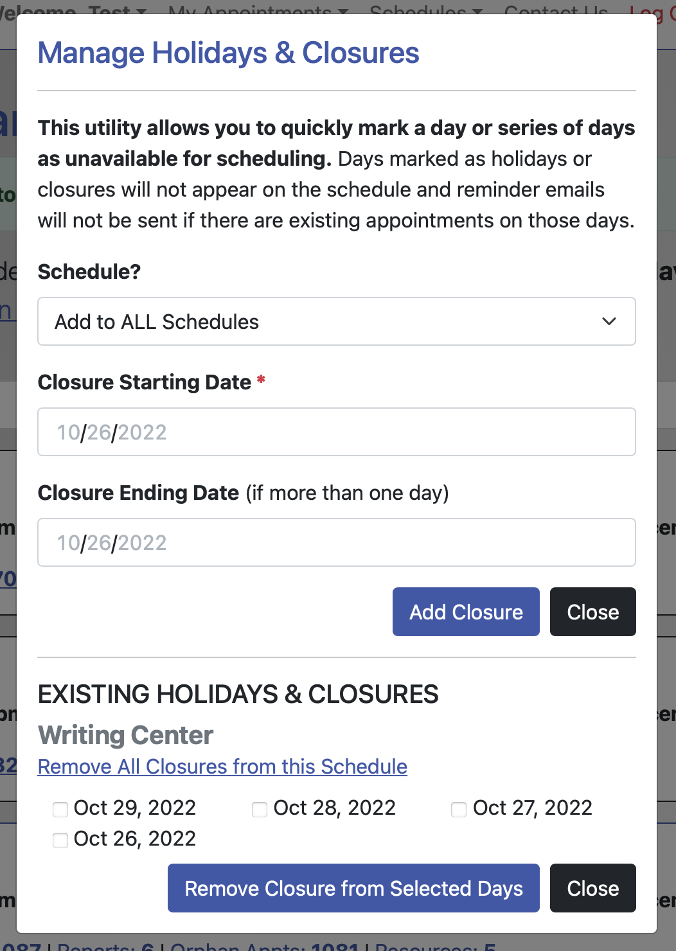
Task: Enable the Oct 26, 2022 checkbox
Action: point(60,840)
